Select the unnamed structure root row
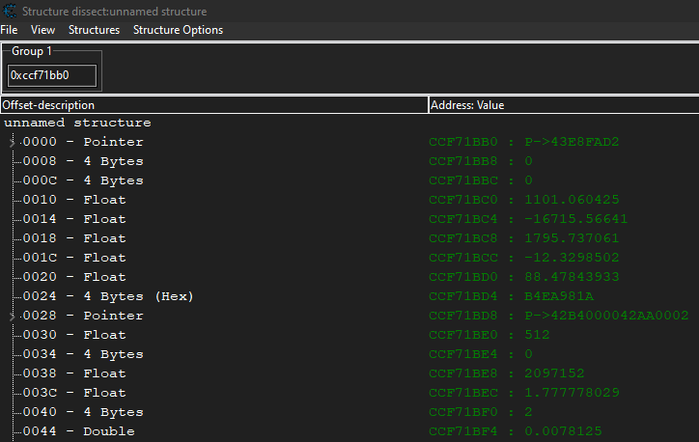 coord(77,124)
